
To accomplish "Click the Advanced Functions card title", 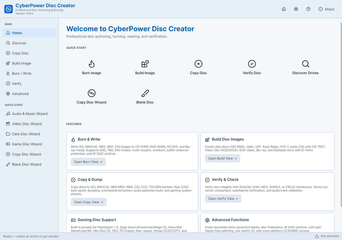I will tap(230, 220).
